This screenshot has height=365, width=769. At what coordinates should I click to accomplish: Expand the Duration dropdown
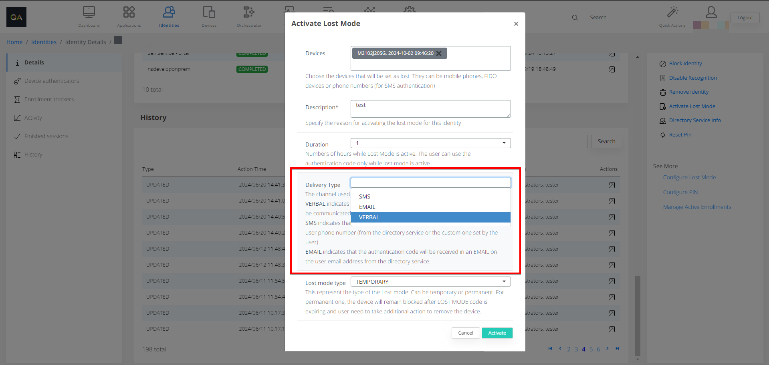(430, 143)
